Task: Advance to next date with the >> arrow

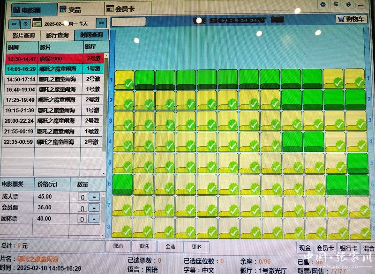Action: 101,23
